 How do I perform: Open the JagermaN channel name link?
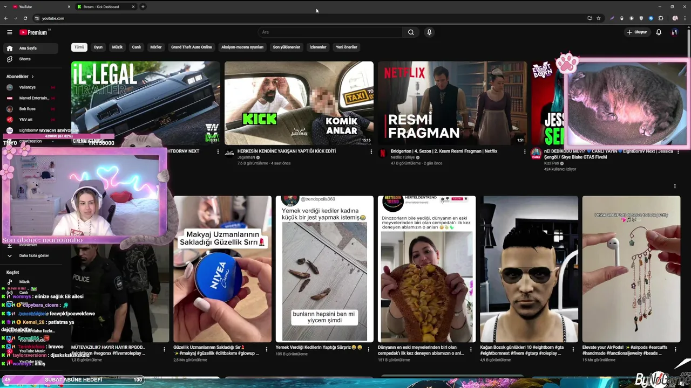click(x=246, y=157)
